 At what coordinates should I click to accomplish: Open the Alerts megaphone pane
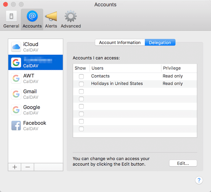click(51, 19)
